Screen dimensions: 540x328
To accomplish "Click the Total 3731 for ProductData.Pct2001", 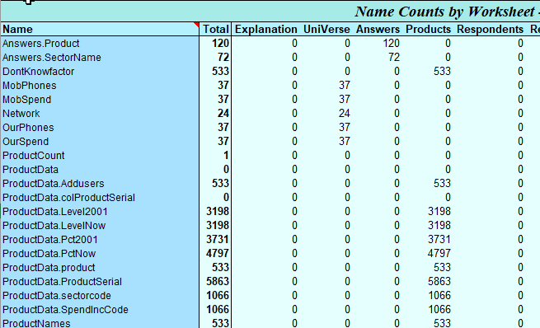I will click(218, 240).
